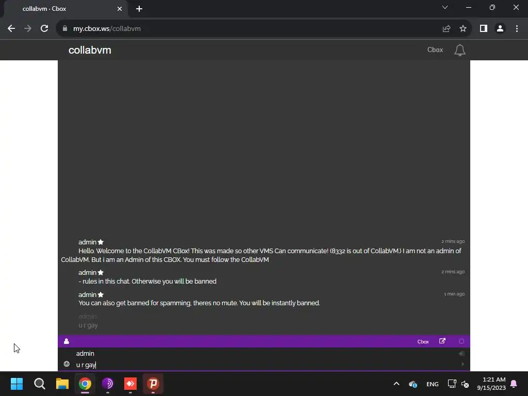The height and width of the screenshot is (396, 528).
Task: Click the collabvm page title
Action: click(x=90, y=50)
